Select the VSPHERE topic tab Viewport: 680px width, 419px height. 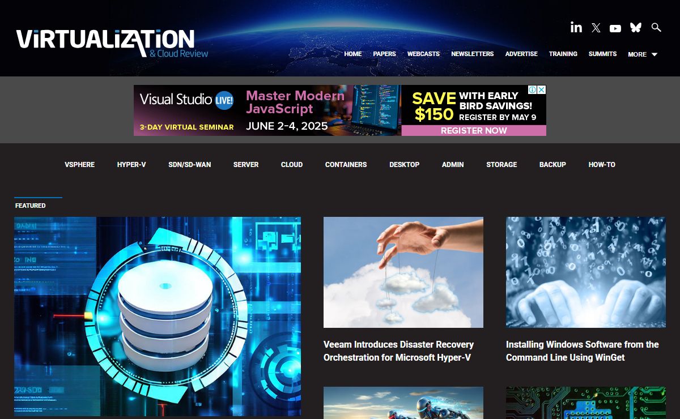[x=79, y=165]
